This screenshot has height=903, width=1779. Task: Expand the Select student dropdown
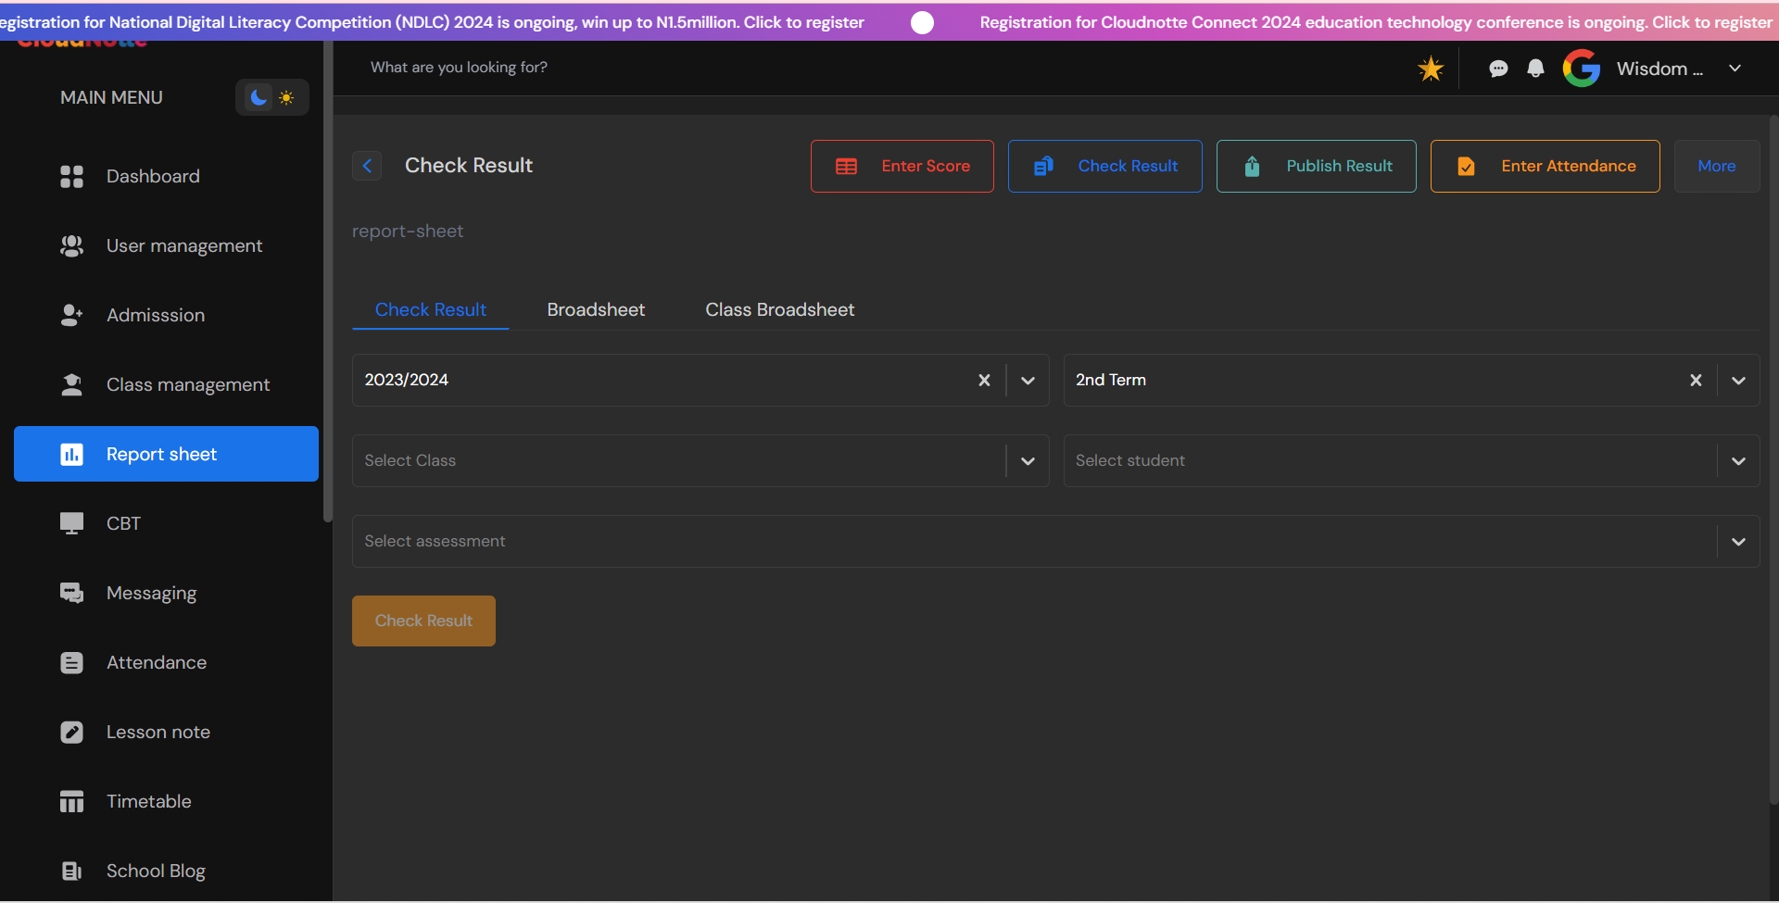coord(1738,461)
